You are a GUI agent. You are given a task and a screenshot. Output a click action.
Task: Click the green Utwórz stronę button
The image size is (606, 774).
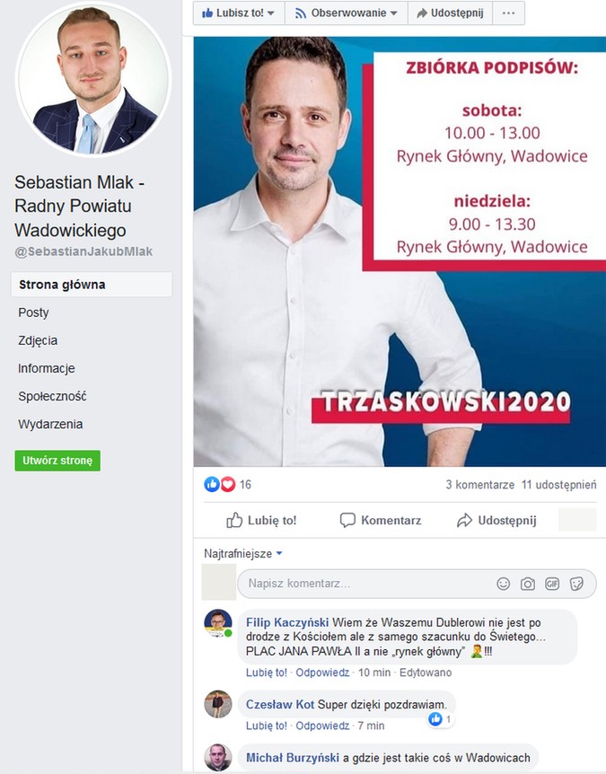point(57,461)
